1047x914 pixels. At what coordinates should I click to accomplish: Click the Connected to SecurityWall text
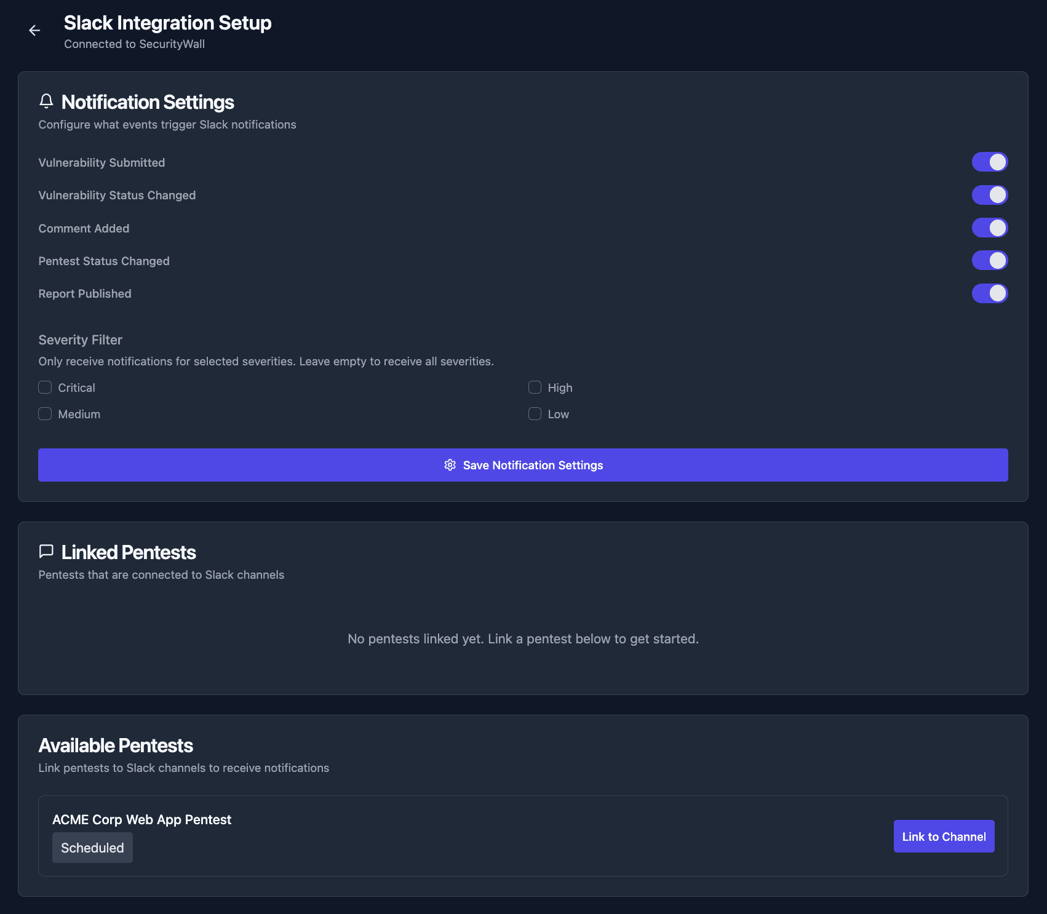[134, 44]
